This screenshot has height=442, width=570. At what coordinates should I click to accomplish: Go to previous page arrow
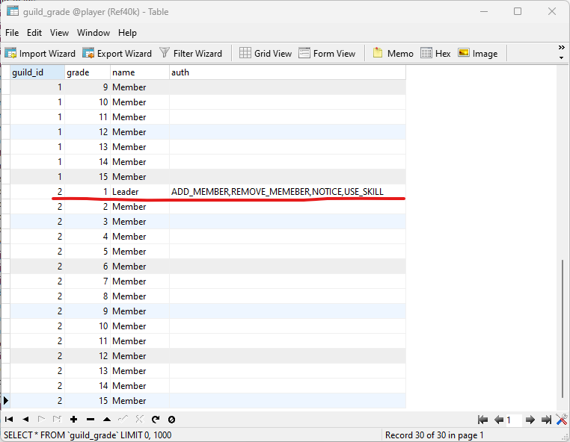[x=499, y=420]
